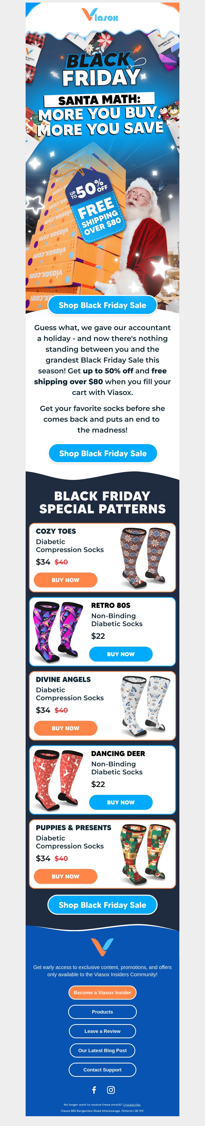Click Shop Black Friday Sale button after the intro paragraphs

coord(103,453)
